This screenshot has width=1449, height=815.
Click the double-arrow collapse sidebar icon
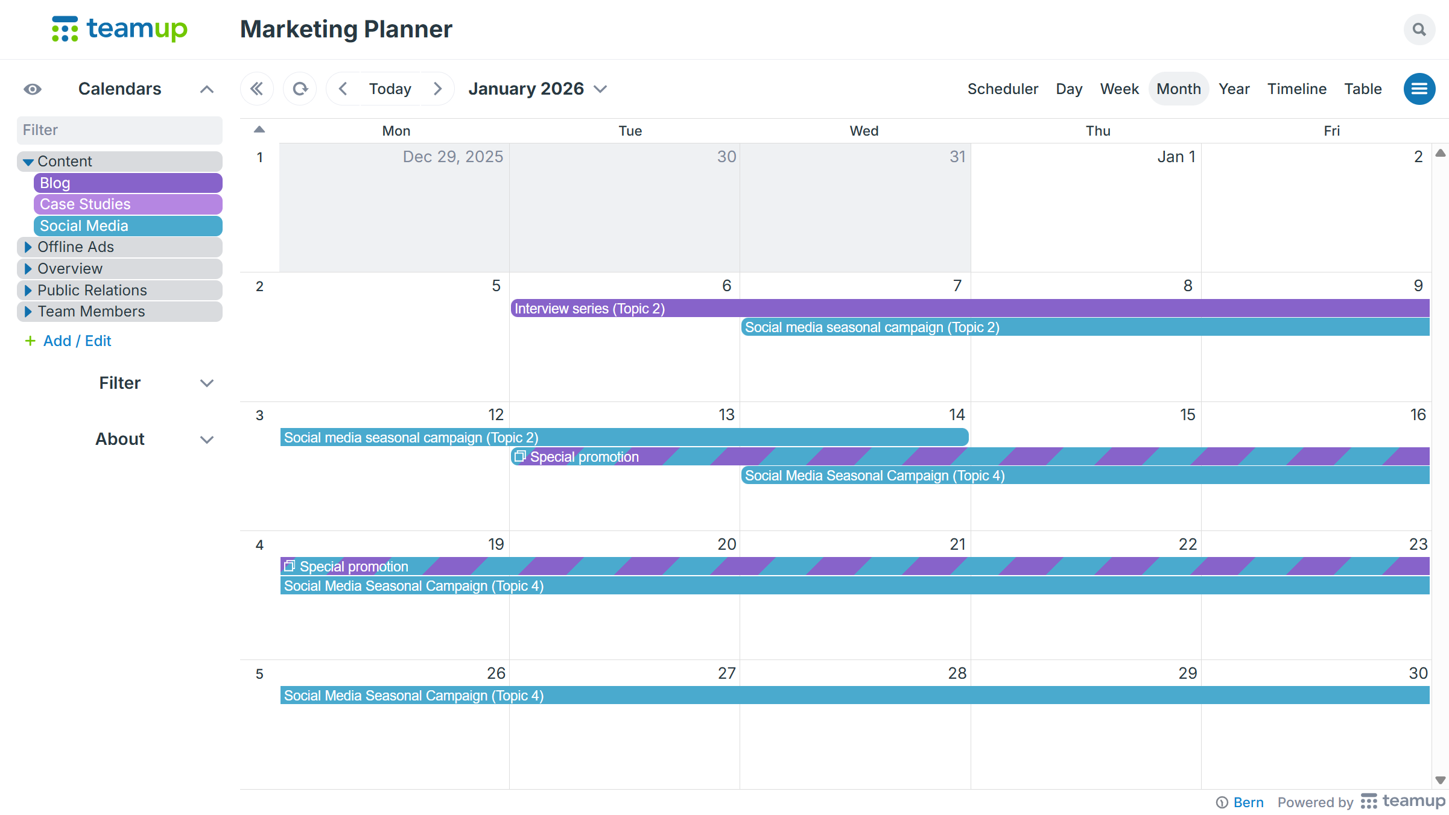257,89
